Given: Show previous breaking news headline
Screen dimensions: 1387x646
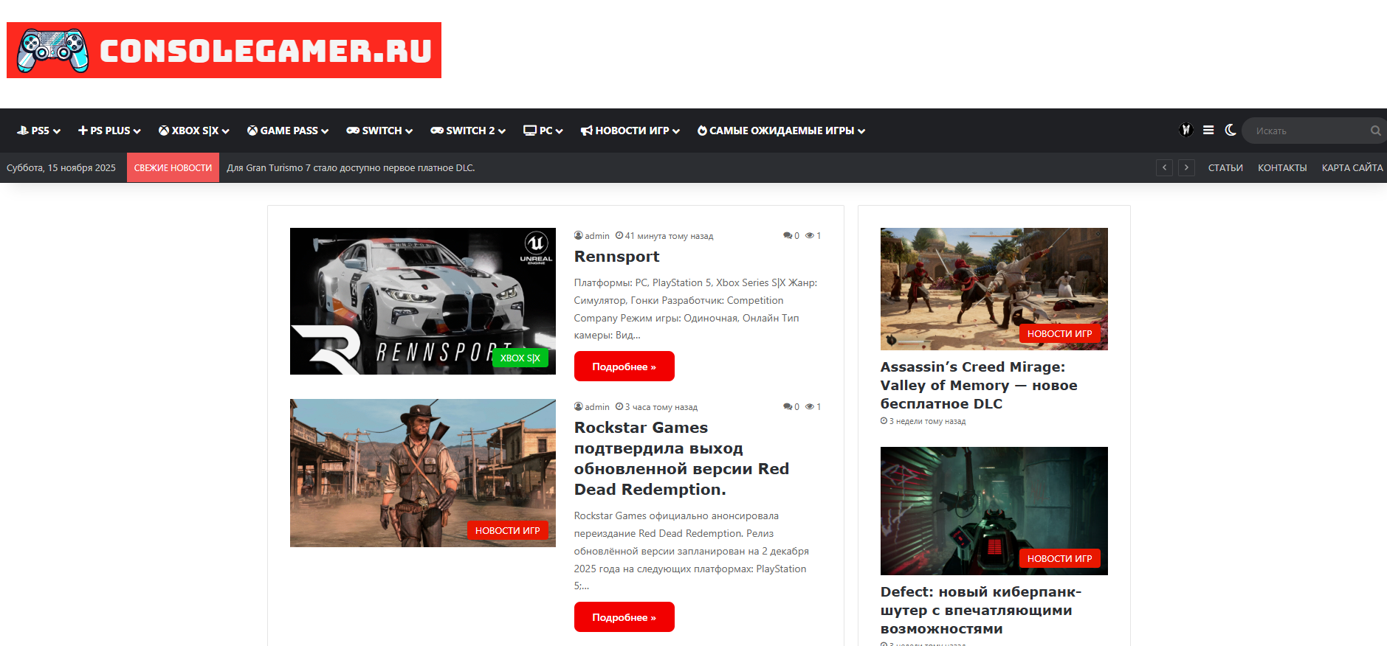Looking at the screenshot, I should (1164, 167).
